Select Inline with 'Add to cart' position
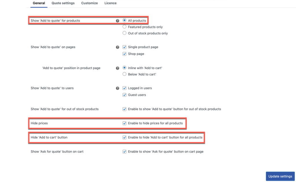The width and height of the screenshot is (296, 182). point(125,68)
